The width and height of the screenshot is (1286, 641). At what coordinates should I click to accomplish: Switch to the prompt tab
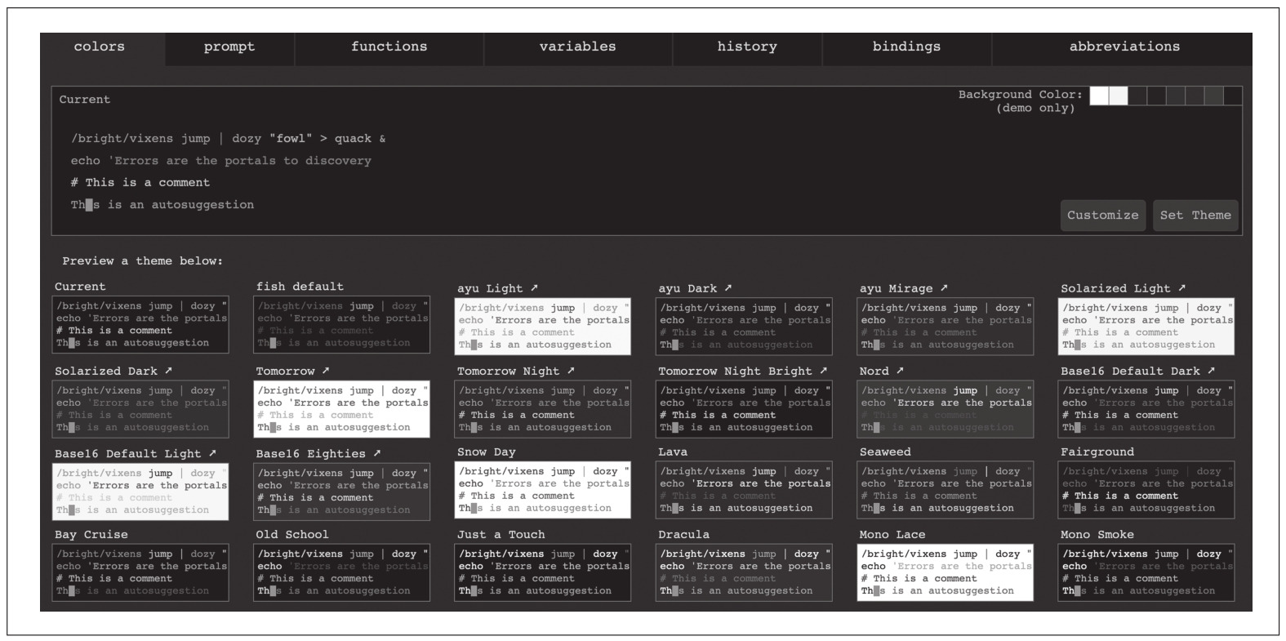pyautogui.click(x=229, y=47)
